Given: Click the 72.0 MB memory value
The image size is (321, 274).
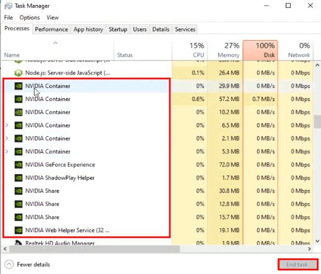Looking at the screenshot, I should pyautogui.click(x=229, y=165).
